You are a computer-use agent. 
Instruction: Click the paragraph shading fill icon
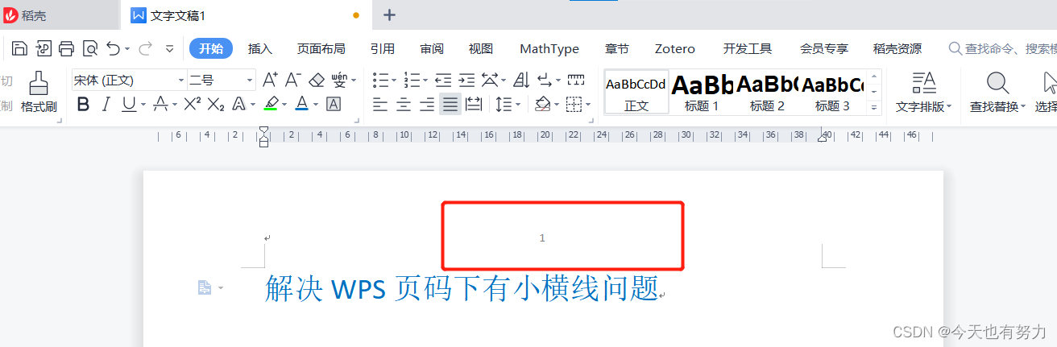(543, 104)
